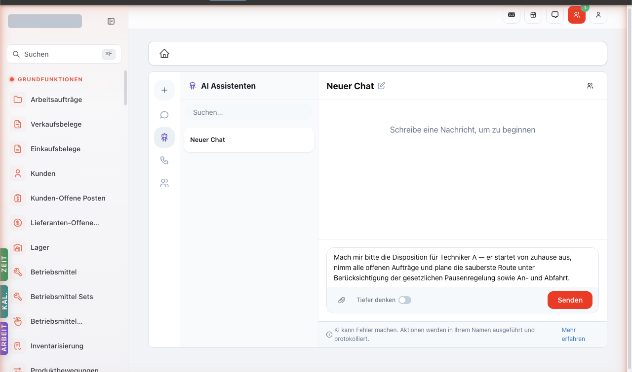The width and height of the screenshot is (632, 372).
Task: Select the ARBEIT side tab
Action: [x=4, y=338]
